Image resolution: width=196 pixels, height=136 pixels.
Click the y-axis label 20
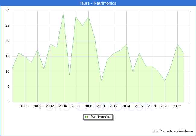pos(8,41)
